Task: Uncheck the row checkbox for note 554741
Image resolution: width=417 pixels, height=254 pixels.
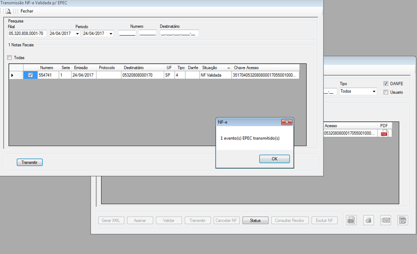Action: point(31,75)
